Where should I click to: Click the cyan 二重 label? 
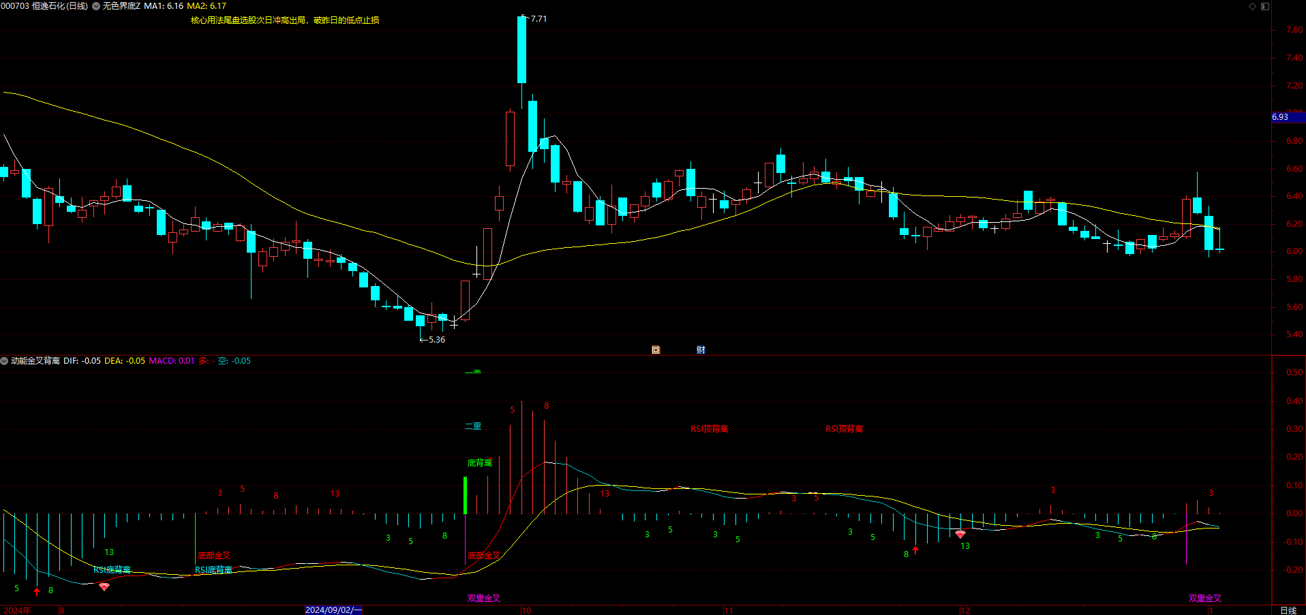click(473, 426)
